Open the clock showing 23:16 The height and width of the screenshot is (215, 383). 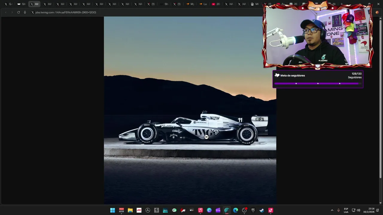(369, 210)
